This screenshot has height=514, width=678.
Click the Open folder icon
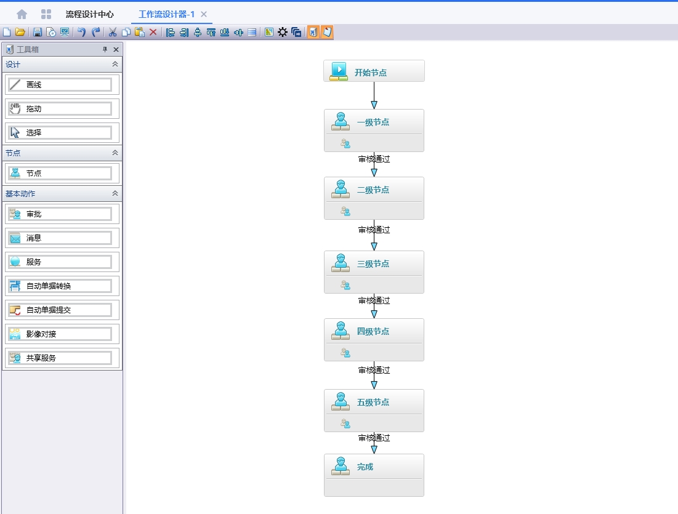(20, 32)
